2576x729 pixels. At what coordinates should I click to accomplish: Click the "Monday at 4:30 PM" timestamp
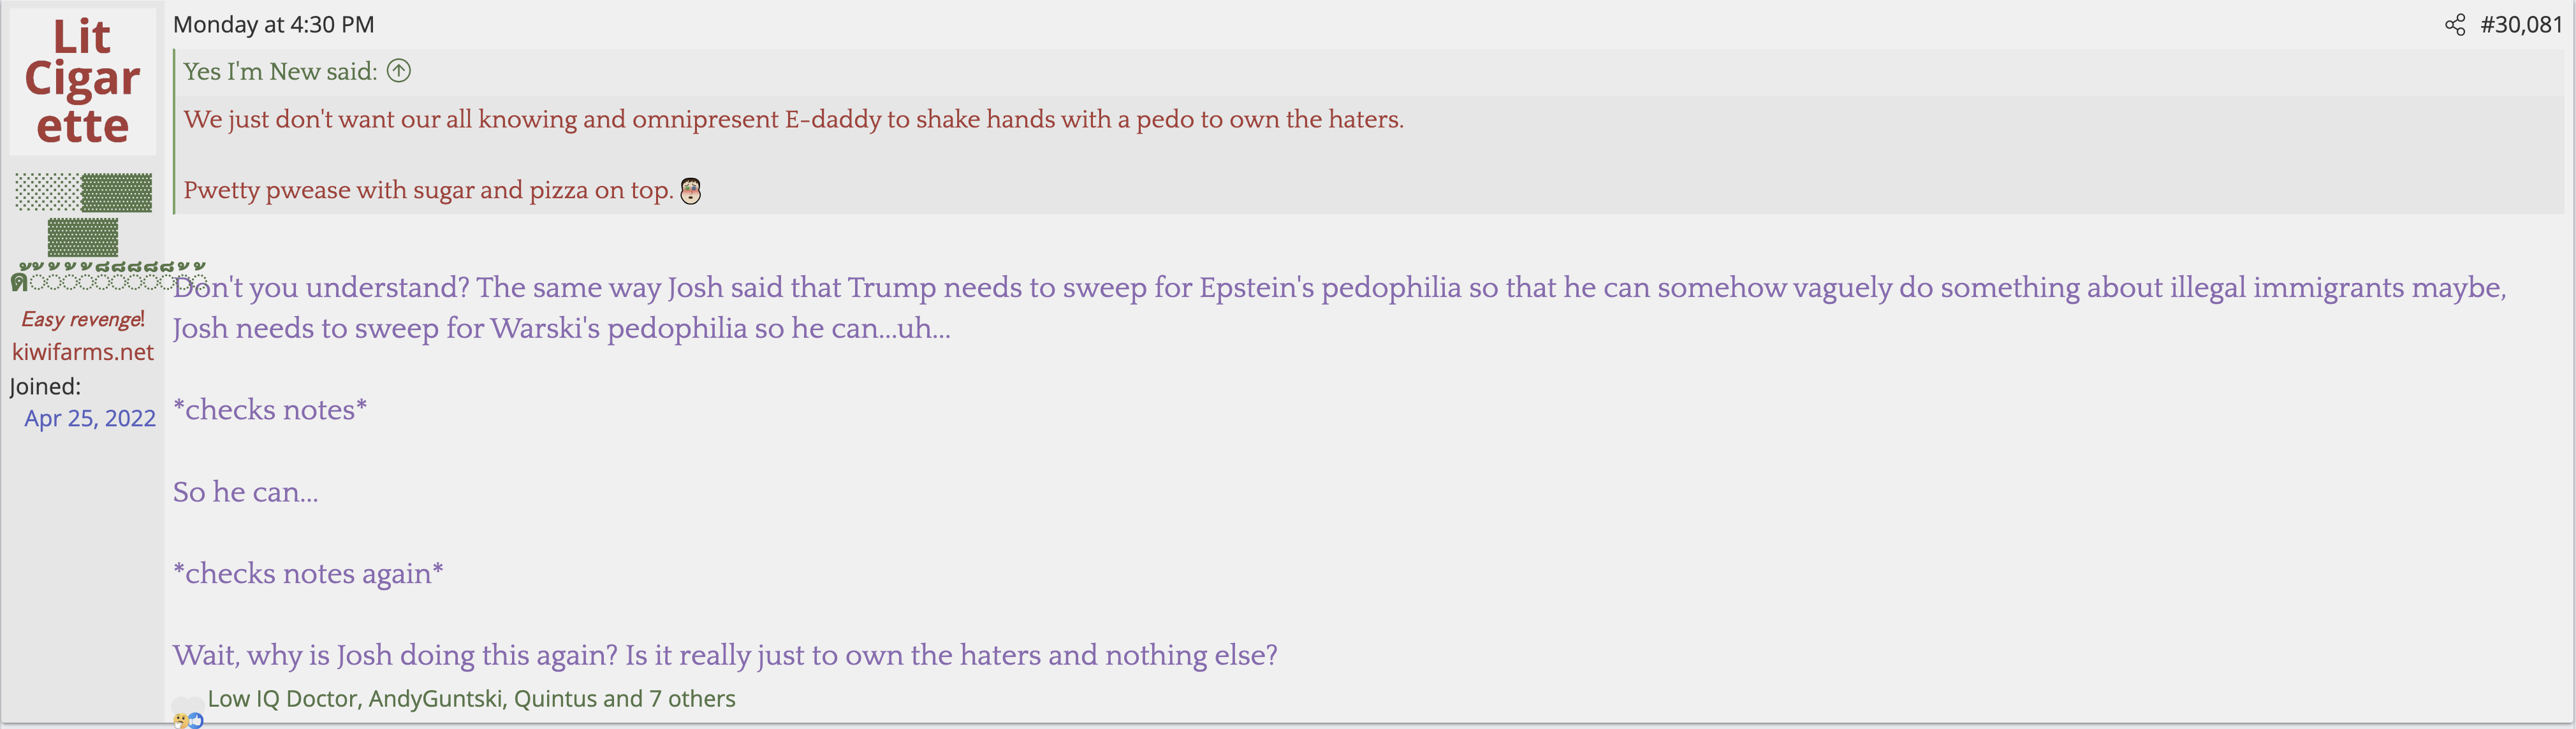coord(274,25)
